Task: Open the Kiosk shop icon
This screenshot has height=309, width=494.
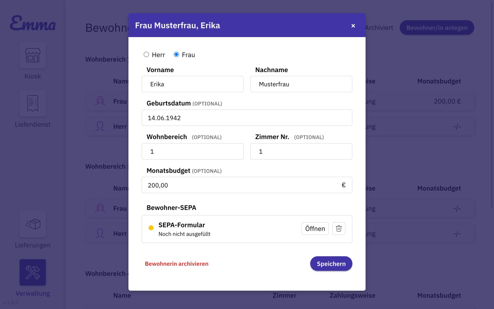Action: (33, 55)
